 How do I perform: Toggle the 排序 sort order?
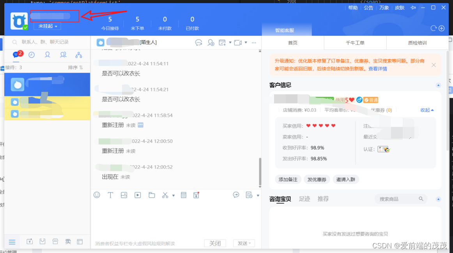[x=75, y=67]
